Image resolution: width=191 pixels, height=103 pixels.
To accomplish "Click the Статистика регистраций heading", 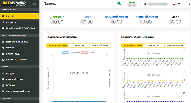I will click(138, 37).
